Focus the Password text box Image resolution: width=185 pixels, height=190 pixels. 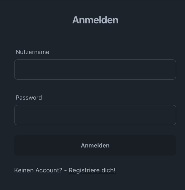95,115
